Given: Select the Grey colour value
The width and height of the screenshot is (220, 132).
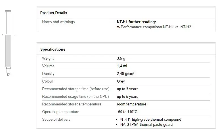Looking at the screenshot, I should 121,81.
